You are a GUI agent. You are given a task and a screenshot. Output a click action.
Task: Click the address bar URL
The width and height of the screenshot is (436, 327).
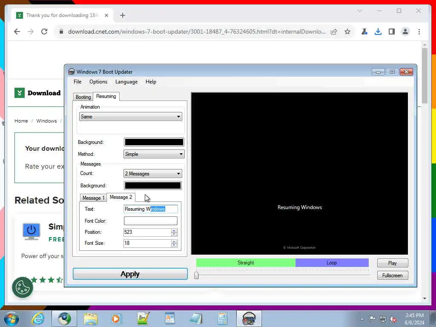pyautogui.click(x=197, y=32)
